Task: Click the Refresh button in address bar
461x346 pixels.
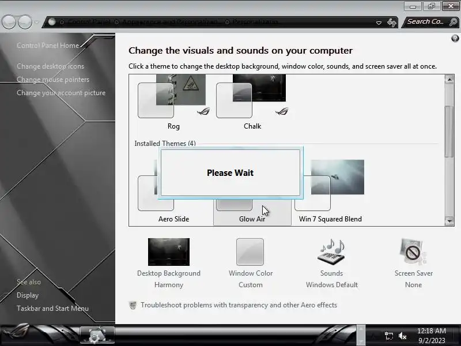Action: coord(392,22)
